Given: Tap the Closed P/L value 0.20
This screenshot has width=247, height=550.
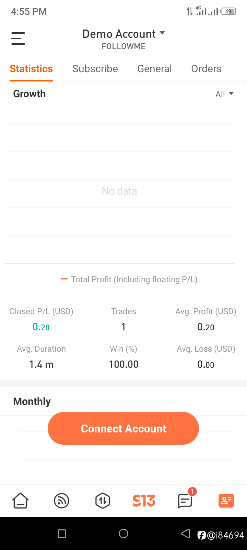Looking at the screenshot, I should pyautogui.click(x=41, y=327).
